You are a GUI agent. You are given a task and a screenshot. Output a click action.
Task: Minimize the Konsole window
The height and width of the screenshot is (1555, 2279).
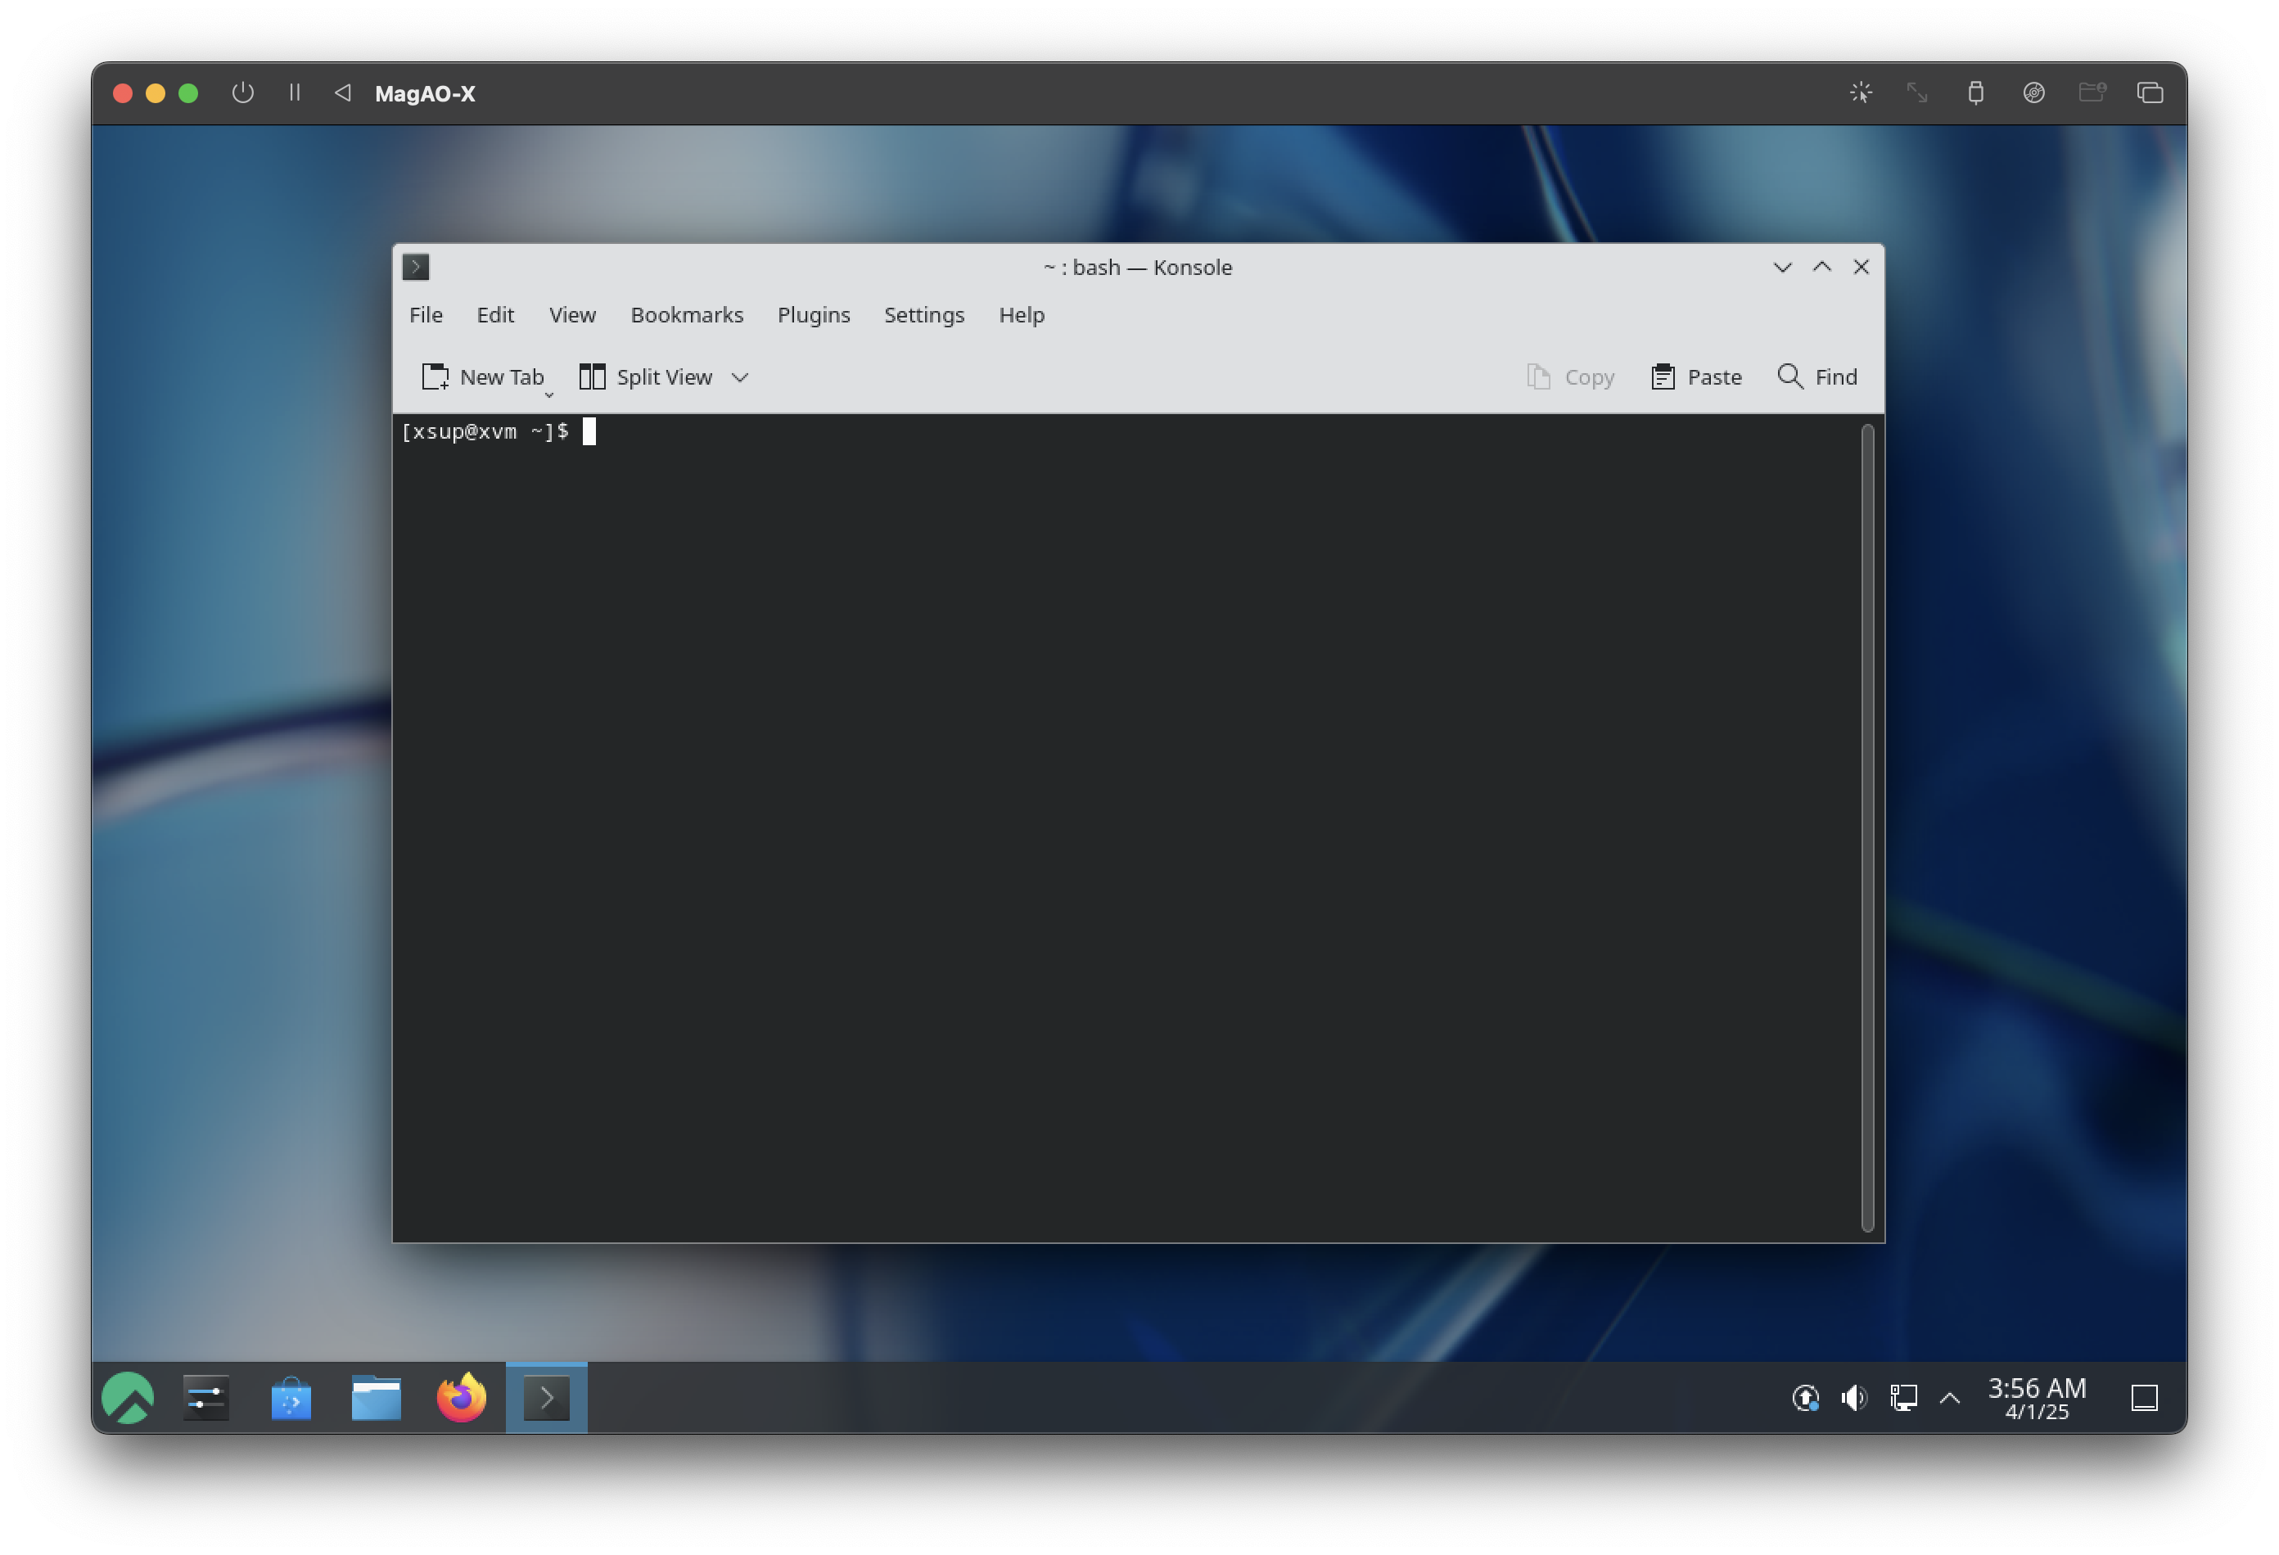pyautogui.click(x=1782, y=267)
